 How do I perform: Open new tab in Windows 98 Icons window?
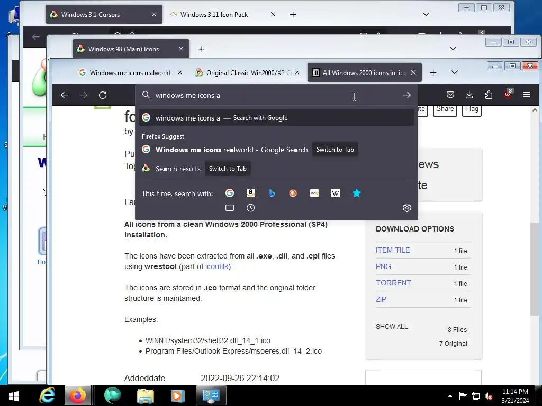point(201,49)
